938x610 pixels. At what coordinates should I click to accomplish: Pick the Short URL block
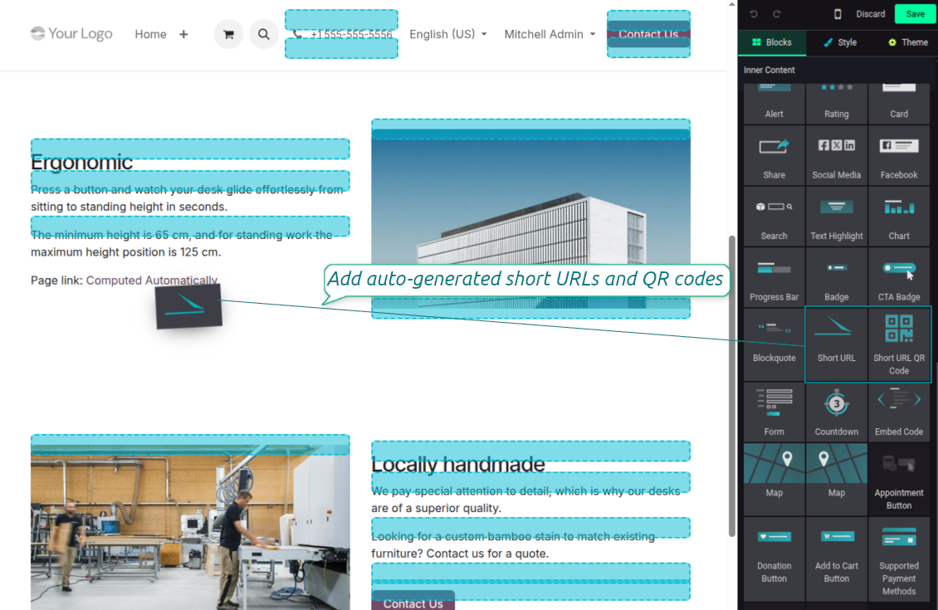point(836,344)
